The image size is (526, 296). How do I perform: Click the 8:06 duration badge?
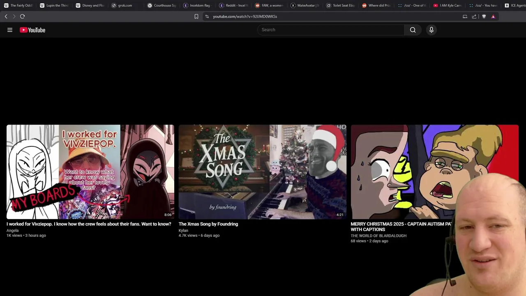tap(168, 215)
